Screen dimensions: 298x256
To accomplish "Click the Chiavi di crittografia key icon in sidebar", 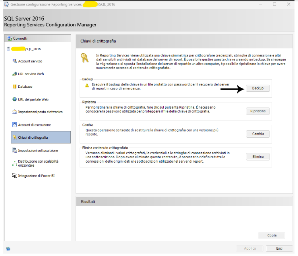I will pyautogui.click(x=14, y=137).
